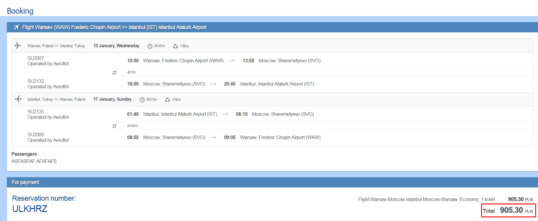This screenshot has width=538, height=221.
Task: Click the 1Stop label on the return row
Action: 176,99
